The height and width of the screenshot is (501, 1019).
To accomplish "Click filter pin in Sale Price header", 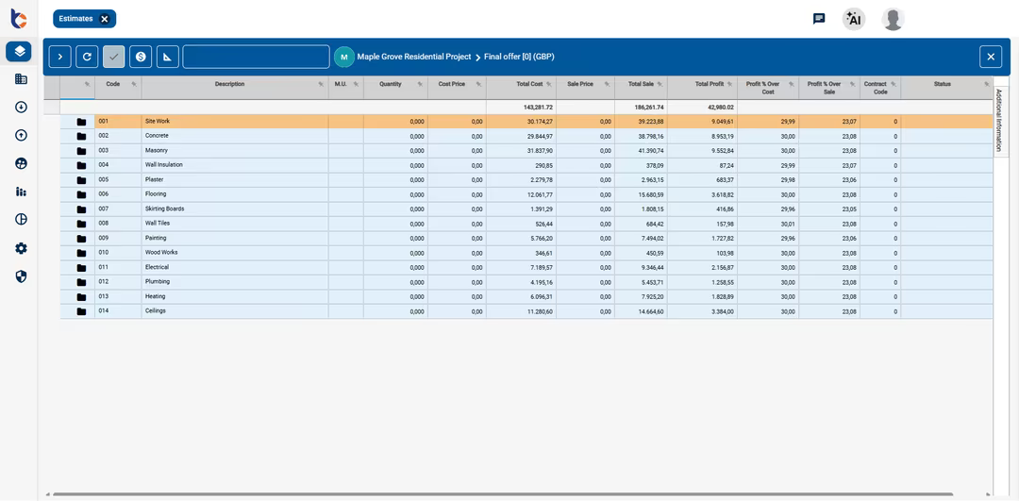I will 608,84.
